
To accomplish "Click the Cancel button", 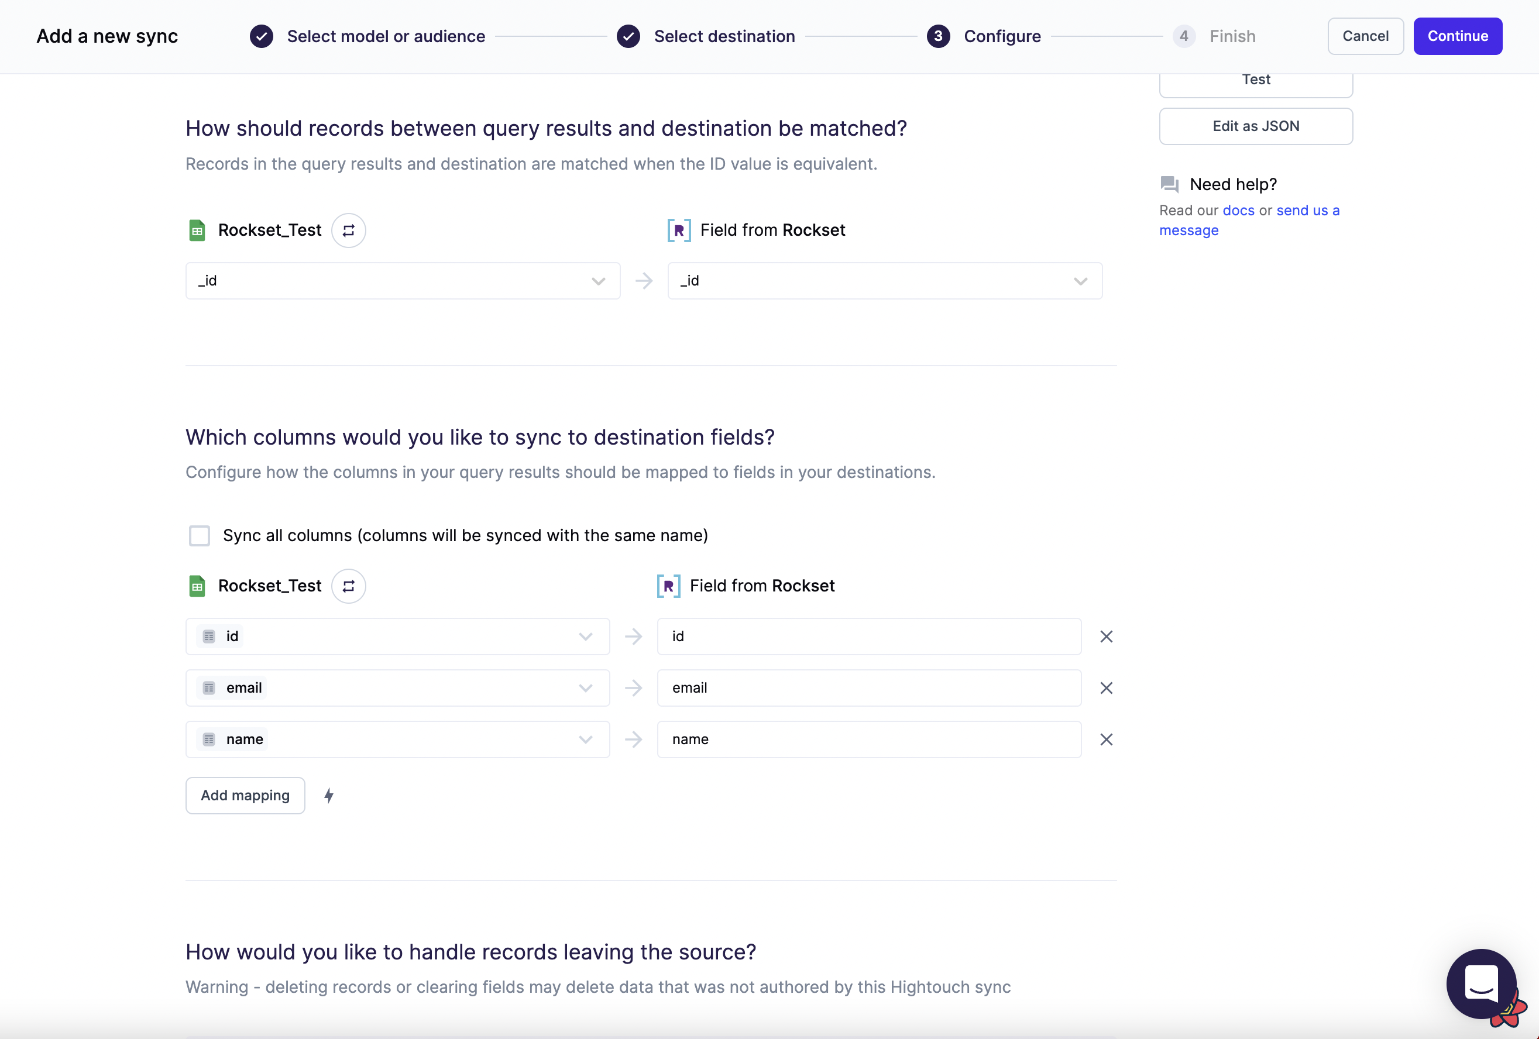I will 1365,36.
